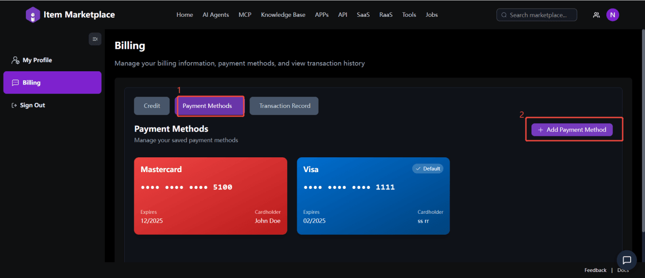Open the Transaction Record tab
The height and width of the screenshot is (278, 645).
284,106
